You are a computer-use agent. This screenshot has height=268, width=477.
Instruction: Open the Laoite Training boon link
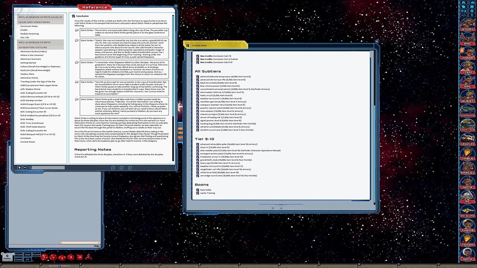[x=207, y=193]
